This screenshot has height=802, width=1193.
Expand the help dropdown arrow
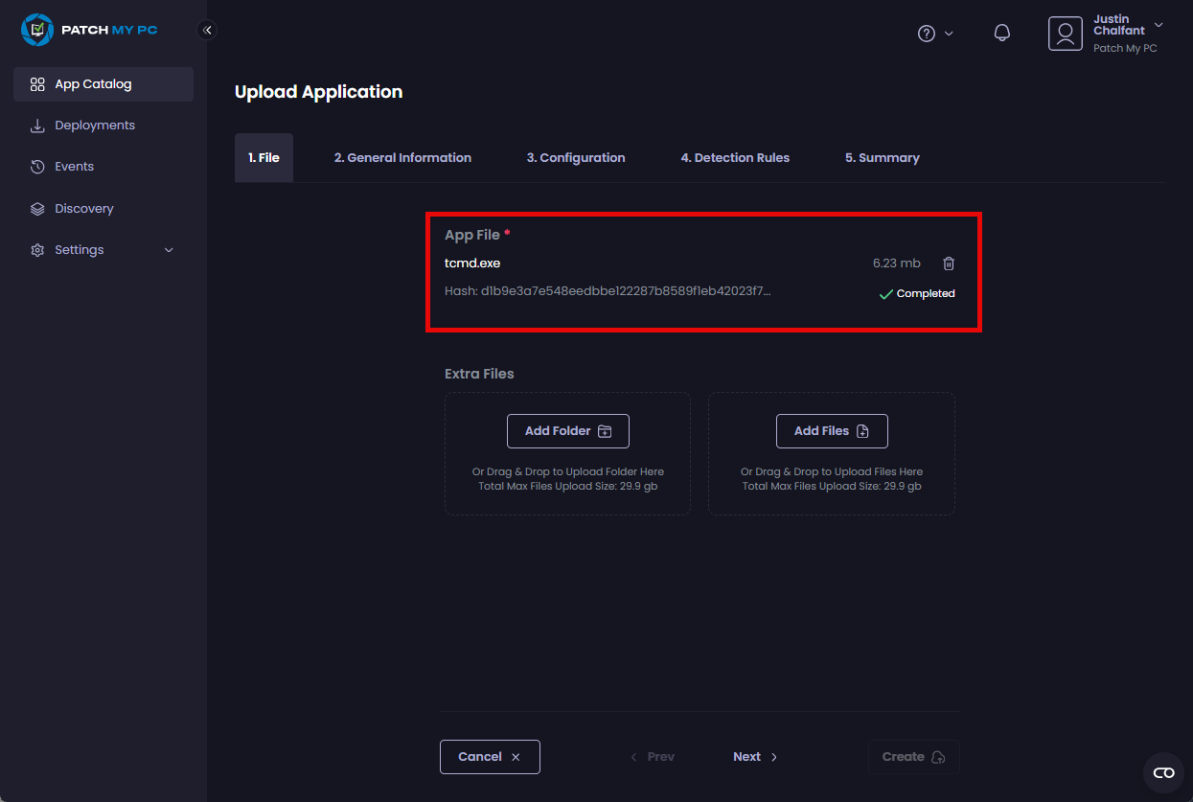pos(950,34)
